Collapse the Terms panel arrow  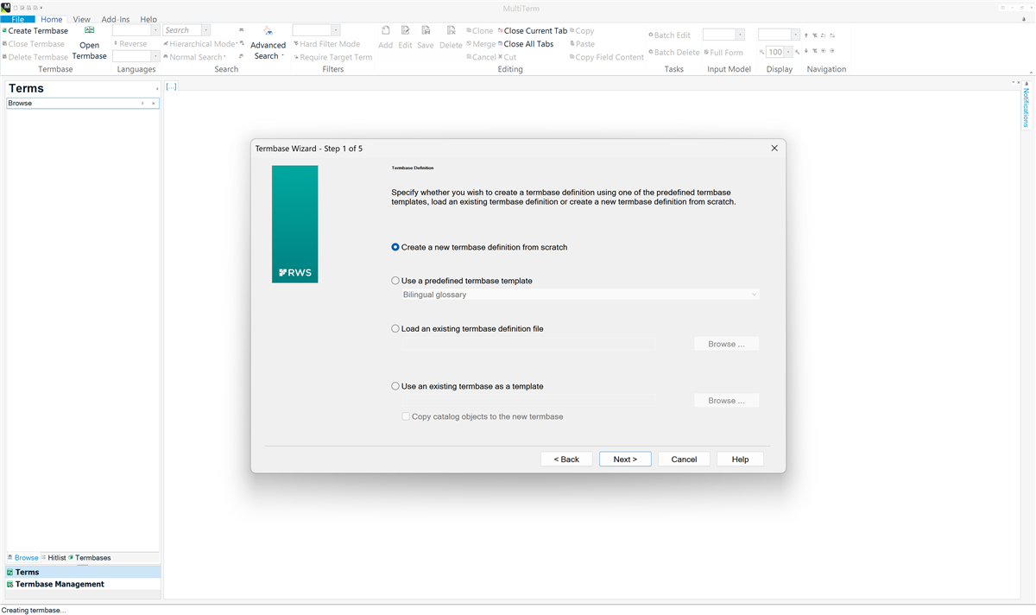pos(156,89)
